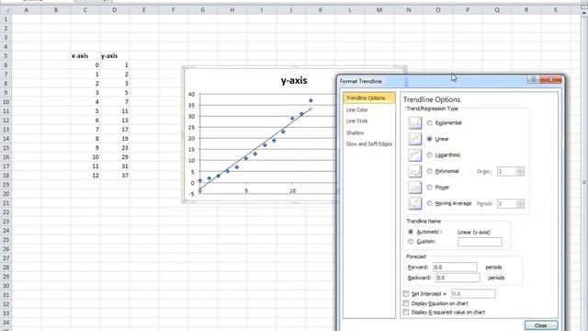Click the Custom trendline name field

(x=480, y=242)
